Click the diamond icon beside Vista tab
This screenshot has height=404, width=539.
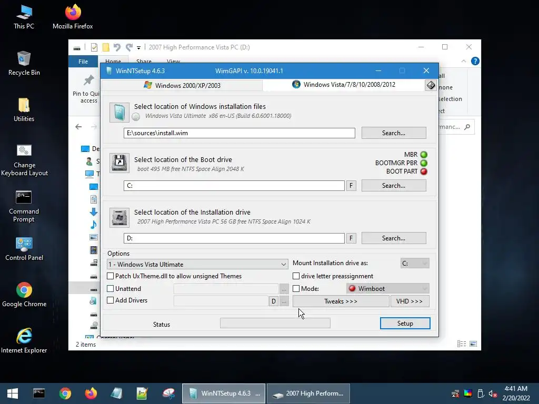pyautogui.click(x=431, y=85)
